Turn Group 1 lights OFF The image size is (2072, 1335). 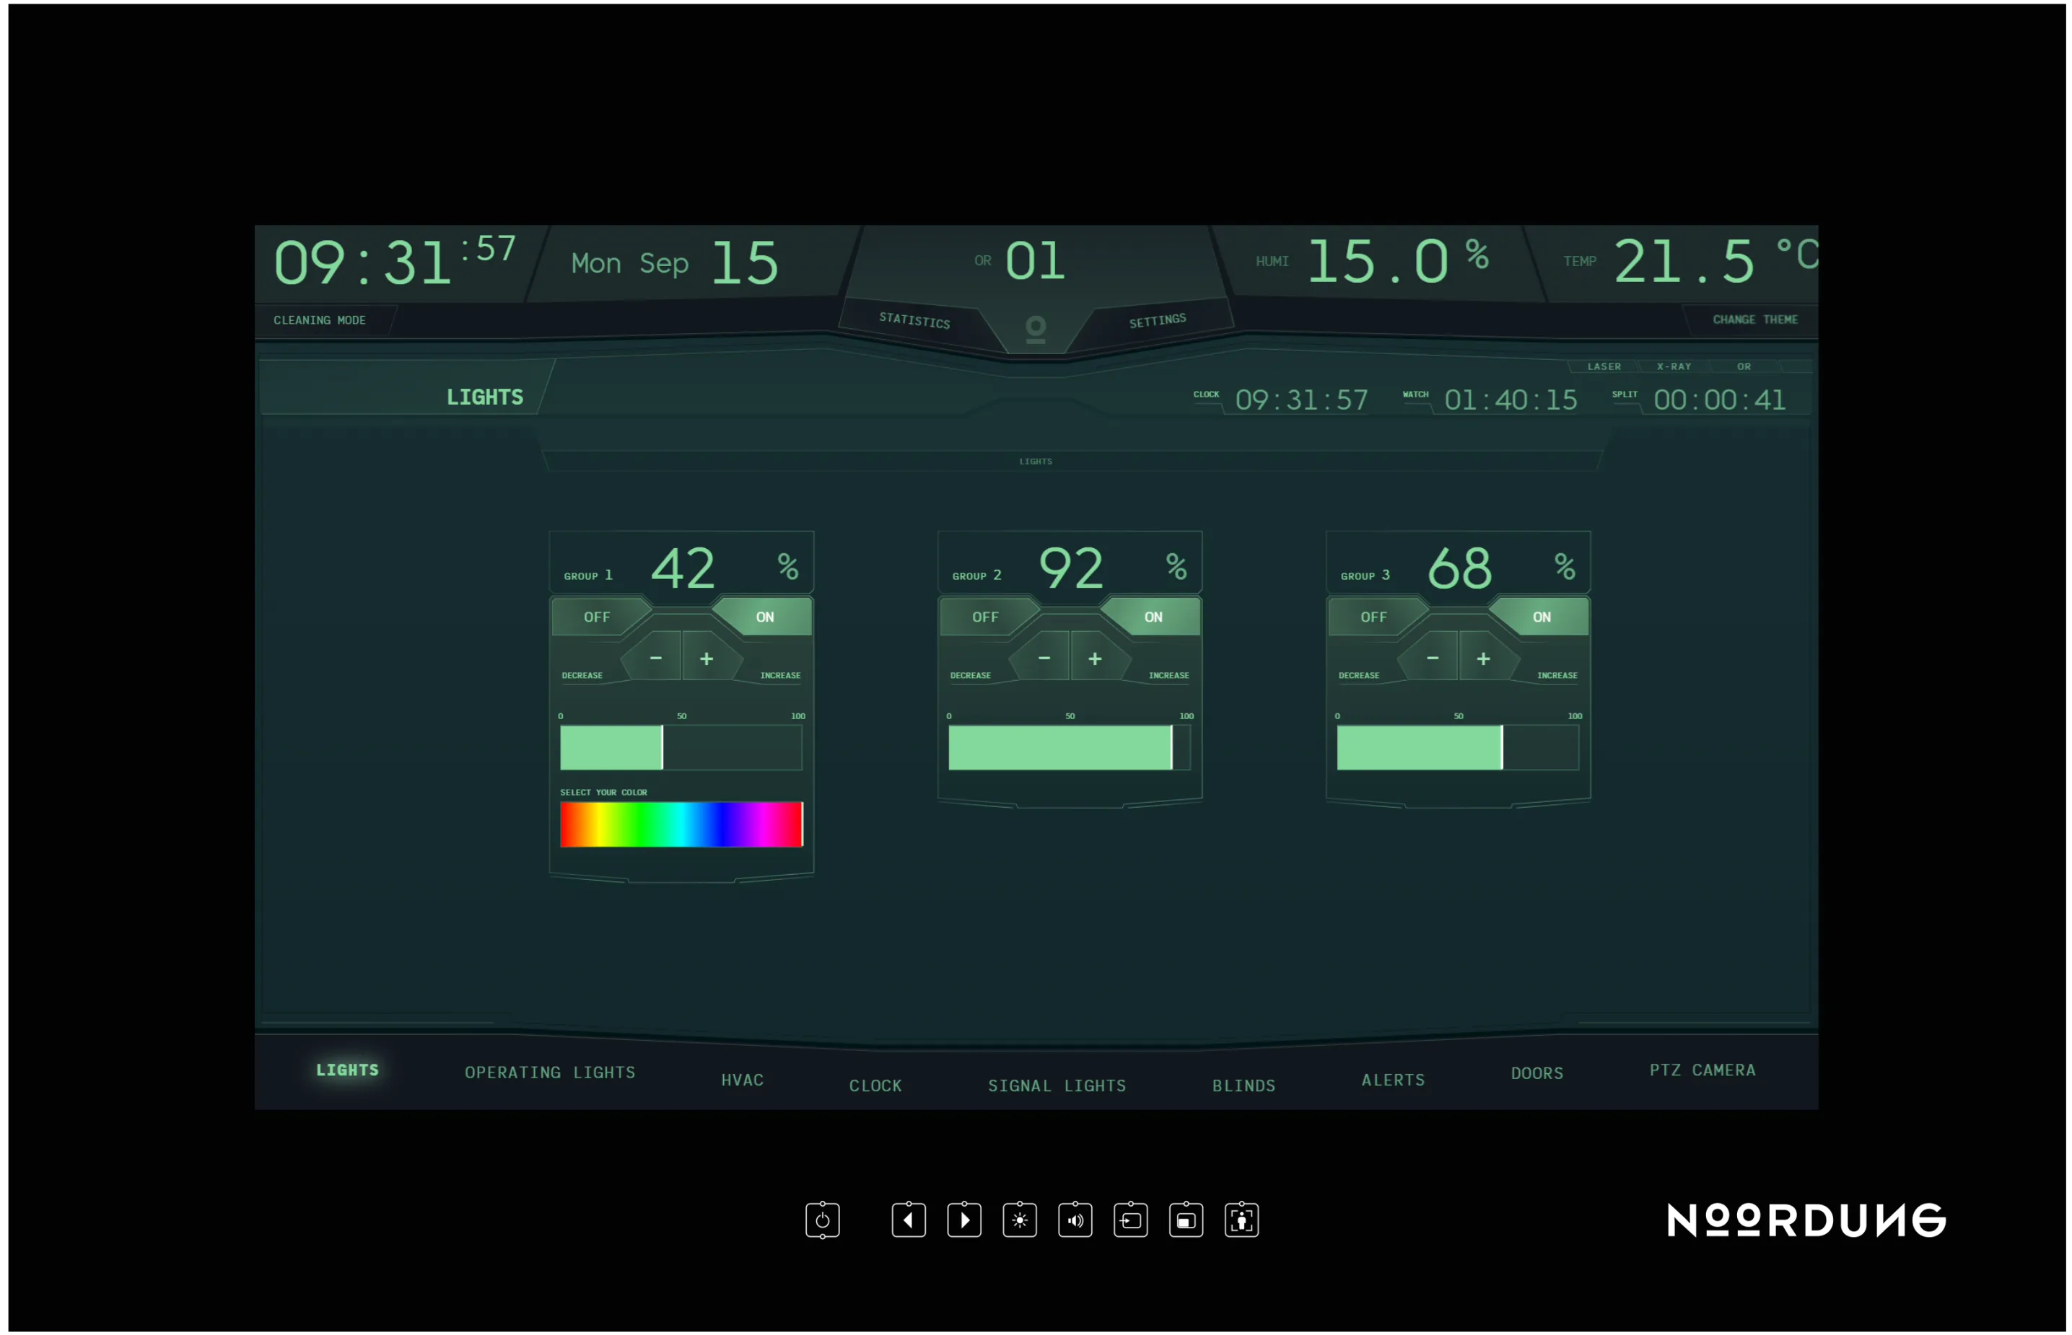click(x=597, y=617)
